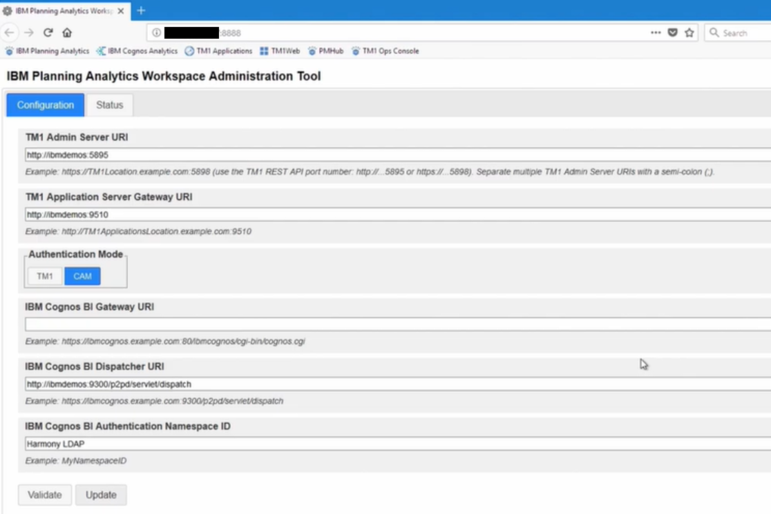771x514 pixels.
Task: Open the TM1 Applications bookmark
Action: point(218,50)
